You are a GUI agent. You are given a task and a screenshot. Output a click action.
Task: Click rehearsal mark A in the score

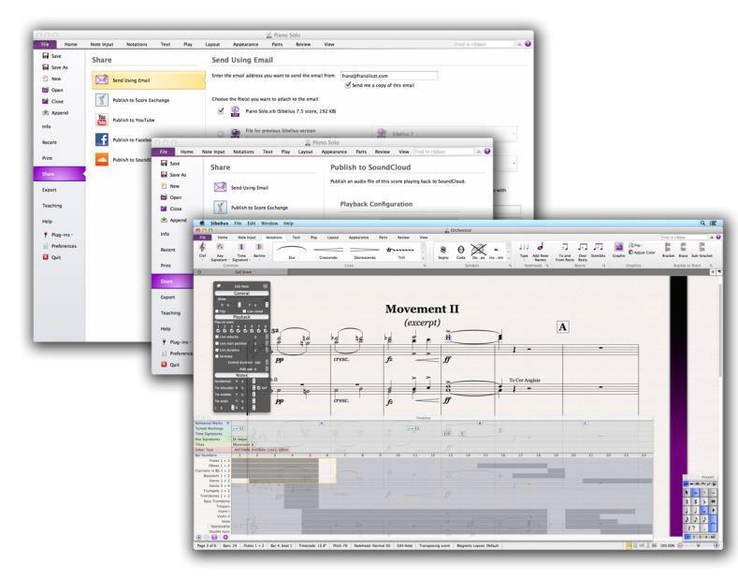coord(563,327)
